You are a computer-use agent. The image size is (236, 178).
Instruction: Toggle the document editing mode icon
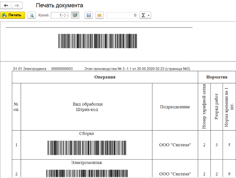coord(75,15)
